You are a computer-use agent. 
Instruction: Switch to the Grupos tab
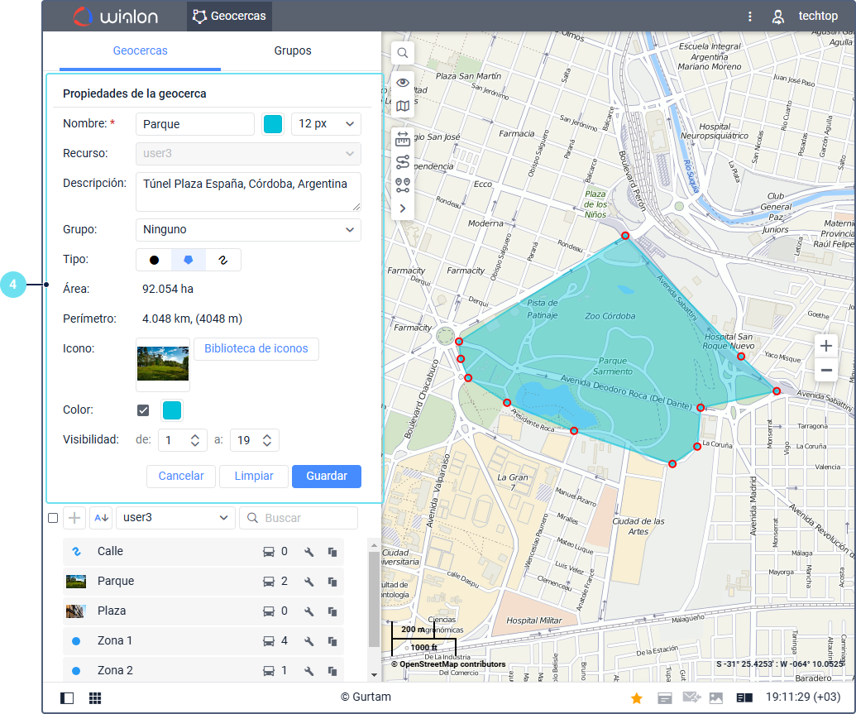point(293,50)
